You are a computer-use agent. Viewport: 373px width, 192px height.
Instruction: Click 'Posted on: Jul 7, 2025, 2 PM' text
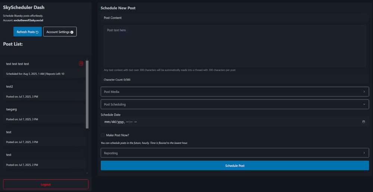(x=22, y=165)
